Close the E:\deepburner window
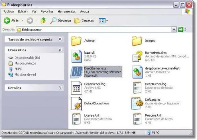The width and height of the screenshot is (197, 140). click(x=189, y=5)
